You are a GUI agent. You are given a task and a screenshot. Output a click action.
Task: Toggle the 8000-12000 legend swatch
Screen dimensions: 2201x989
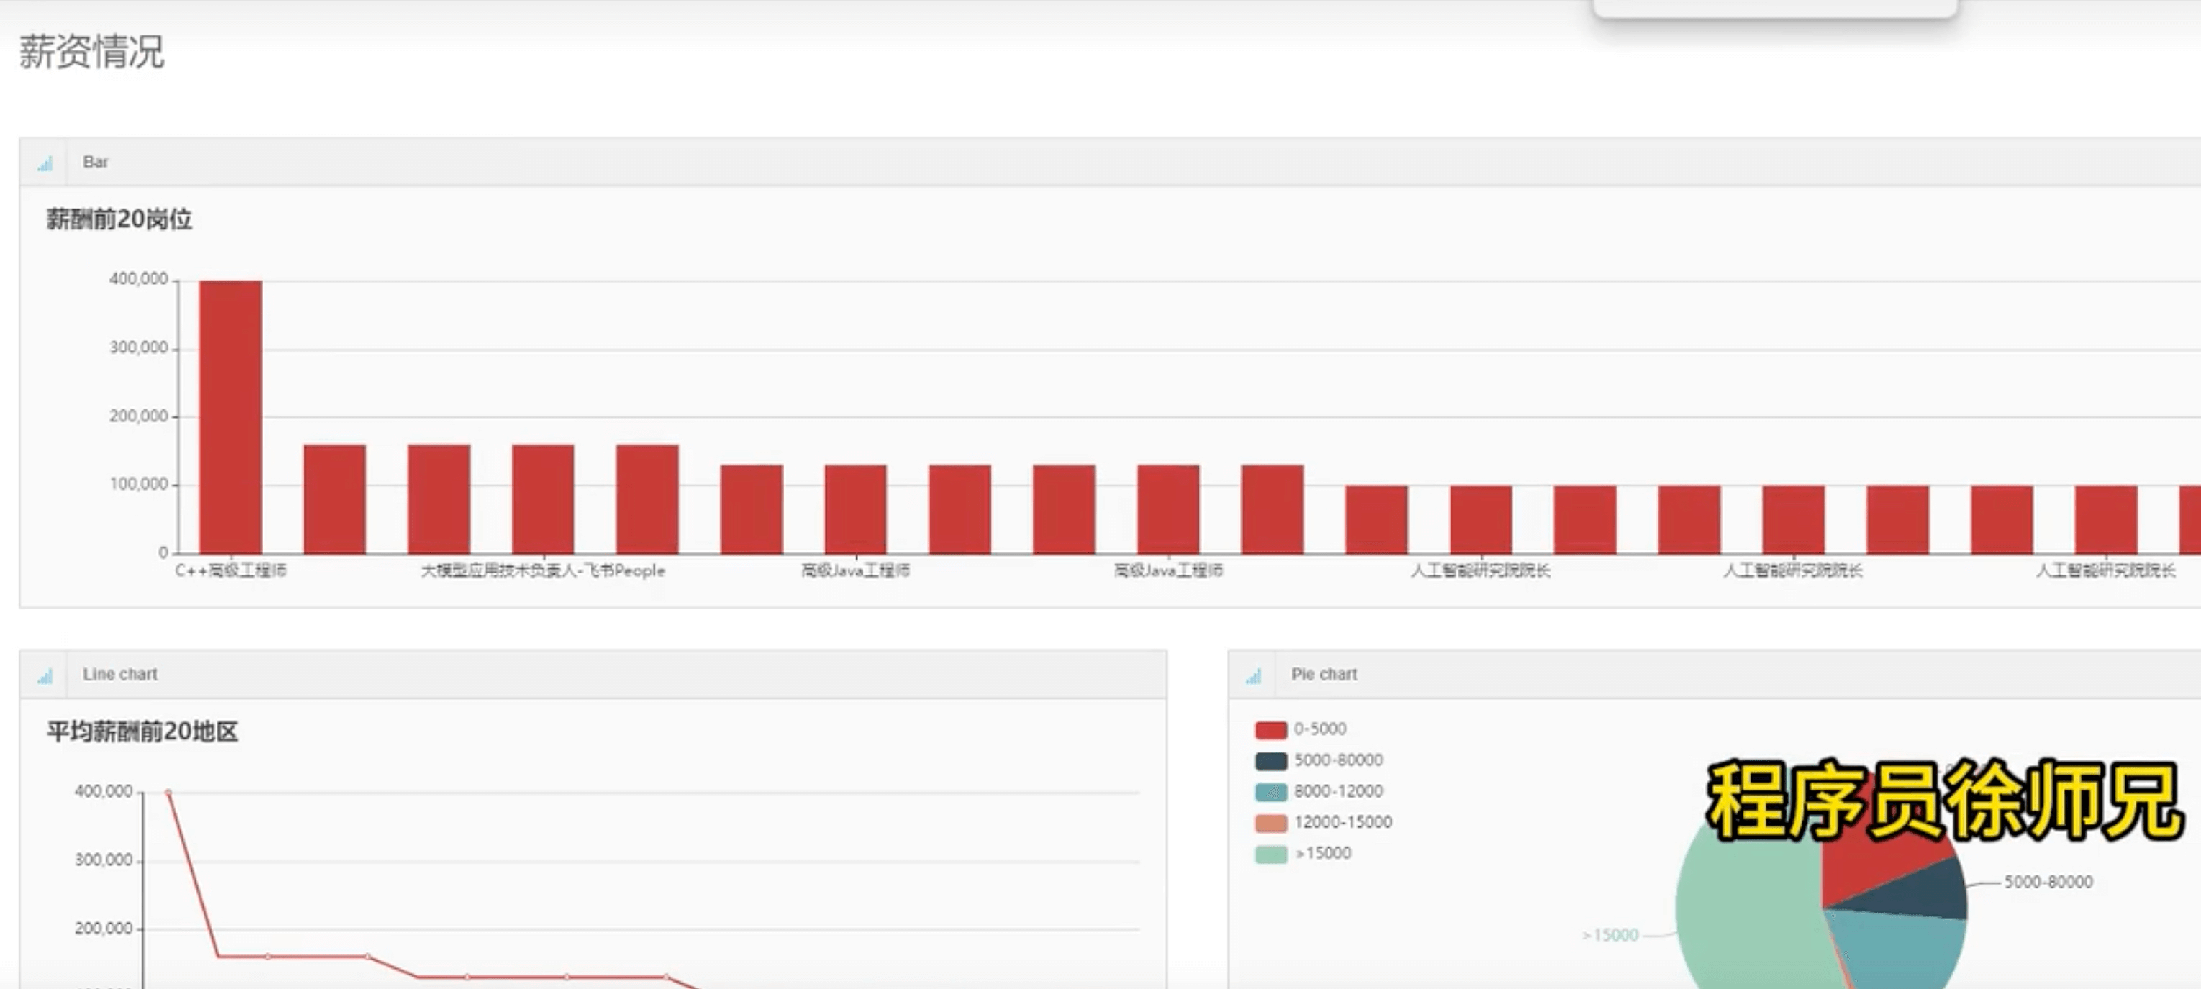point(1271,792)
